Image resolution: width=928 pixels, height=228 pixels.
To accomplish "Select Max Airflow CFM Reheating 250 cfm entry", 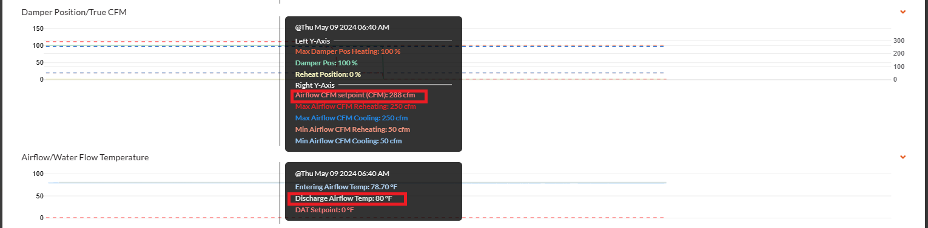I will 352,106.
